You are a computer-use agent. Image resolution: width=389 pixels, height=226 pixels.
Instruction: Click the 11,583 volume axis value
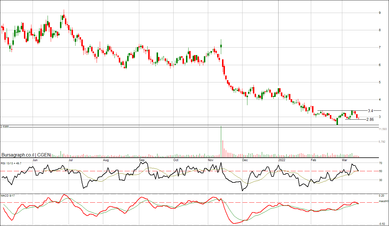click(x=382, y=129)
